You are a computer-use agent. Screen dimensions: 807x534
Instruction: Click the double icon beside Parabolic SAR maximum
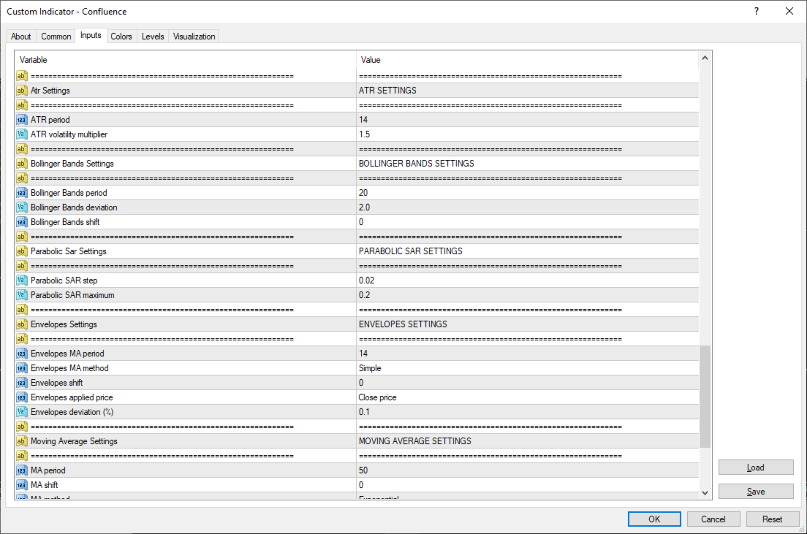[21, 295]
